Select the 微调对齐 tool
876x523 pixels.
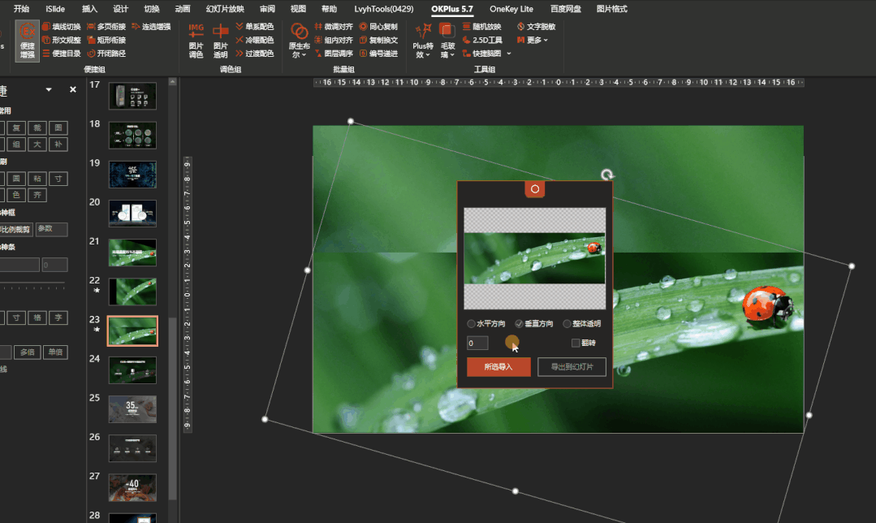pyautogui.click(x=334, y=26)
